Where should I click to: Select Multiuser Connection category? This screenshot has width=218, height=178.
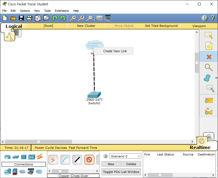coord(39,172)
